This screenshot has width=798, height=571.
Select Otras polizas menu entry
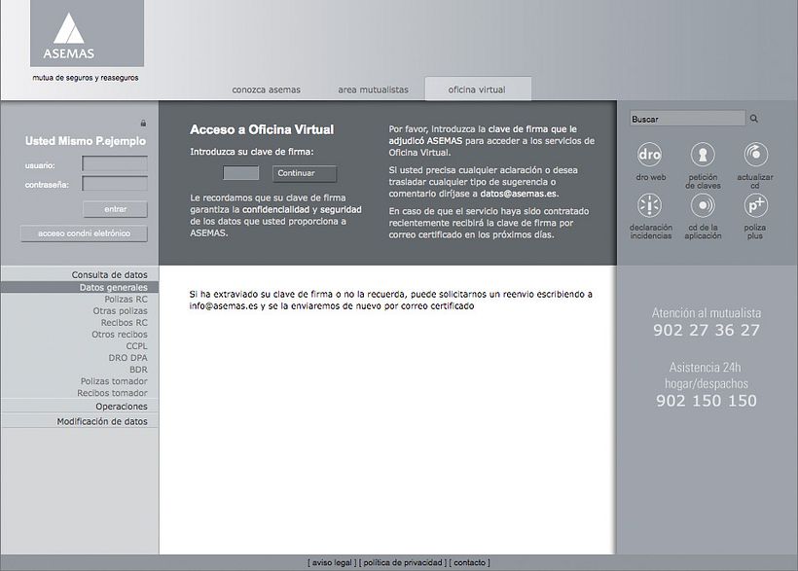click(120, 311)
